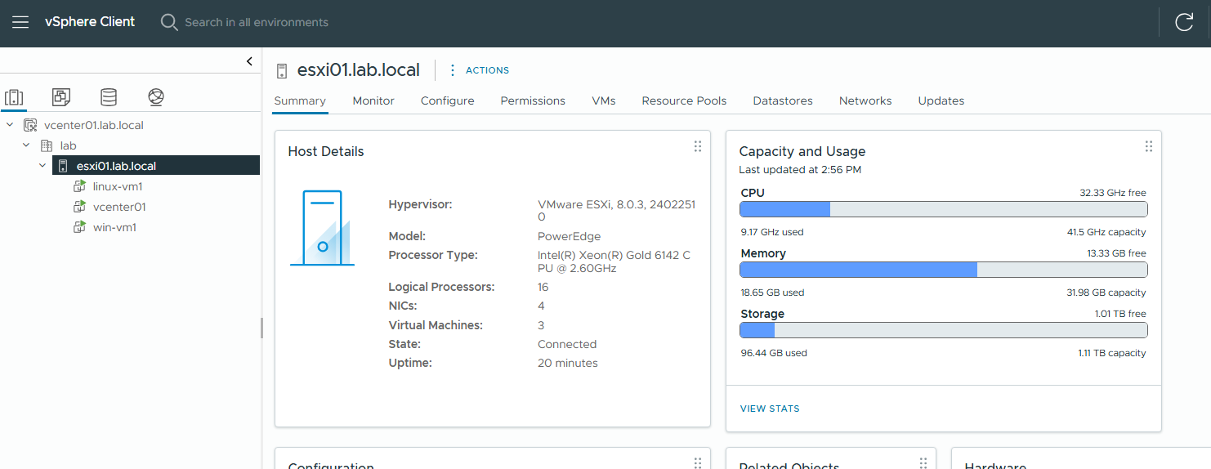Image resolution: width=1211 pixels, height=469 pixels.
Task: Select vcenter01 VM in the inventory tree
Action: click(119, 207)
